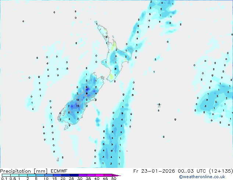Click the 25–30 mm navy legend swatch
This screenshot has height=180, width=233.
tap(74, 175)
